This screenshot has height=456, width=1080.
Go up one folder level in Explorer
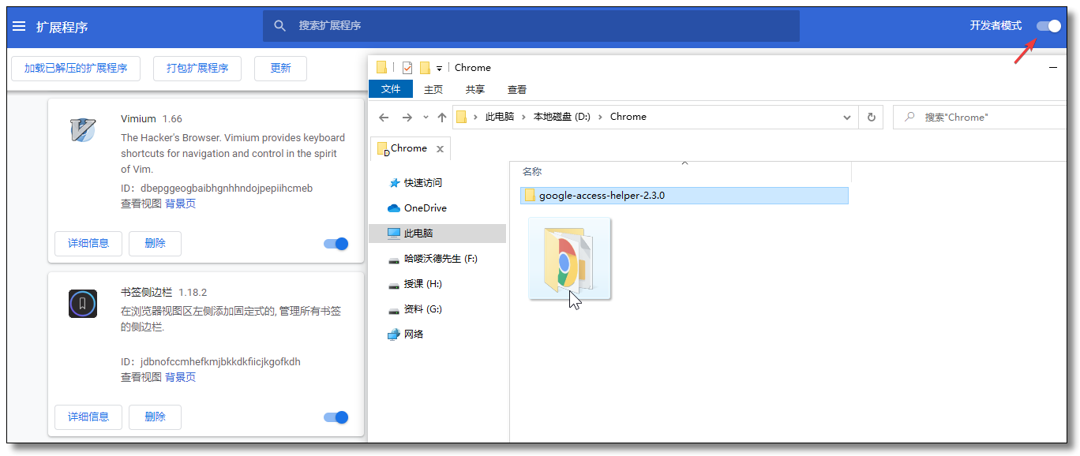tap(441, 117)
